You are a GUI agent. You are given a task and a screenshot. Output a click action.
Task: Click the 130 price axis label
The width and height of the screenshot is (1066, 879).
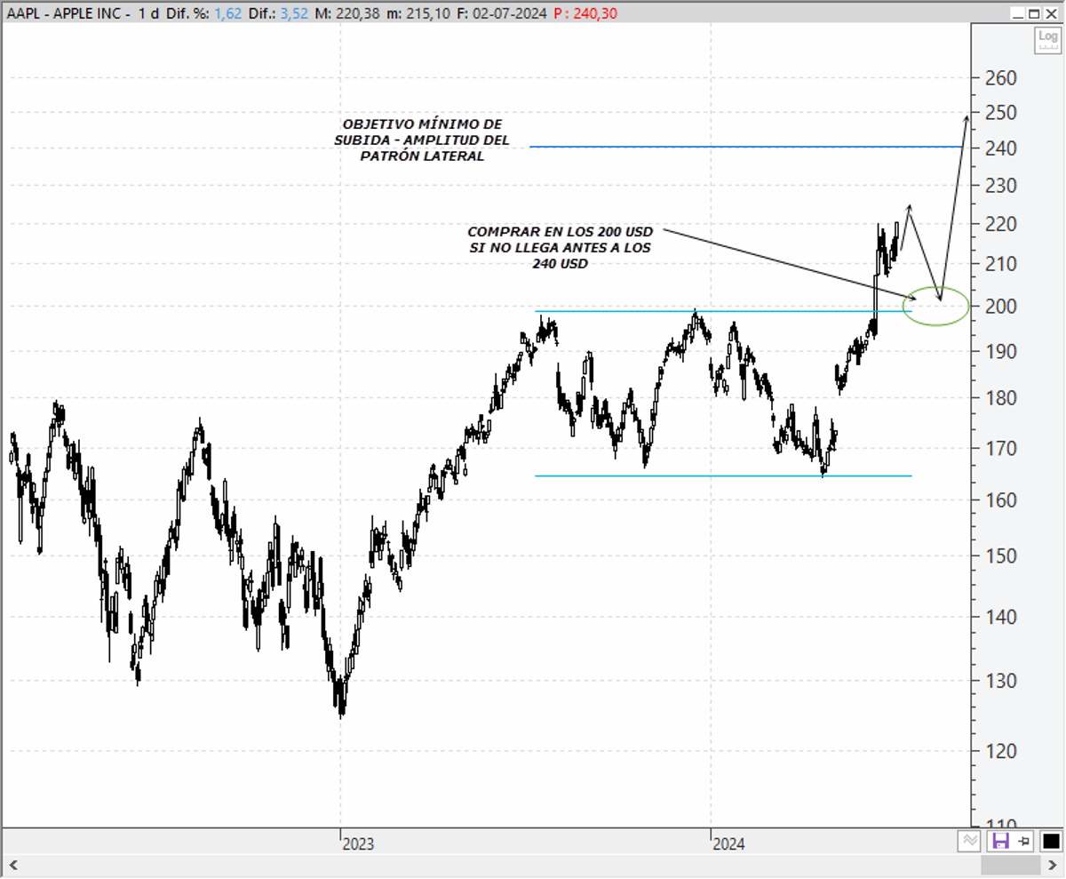tap(1000, 681)
